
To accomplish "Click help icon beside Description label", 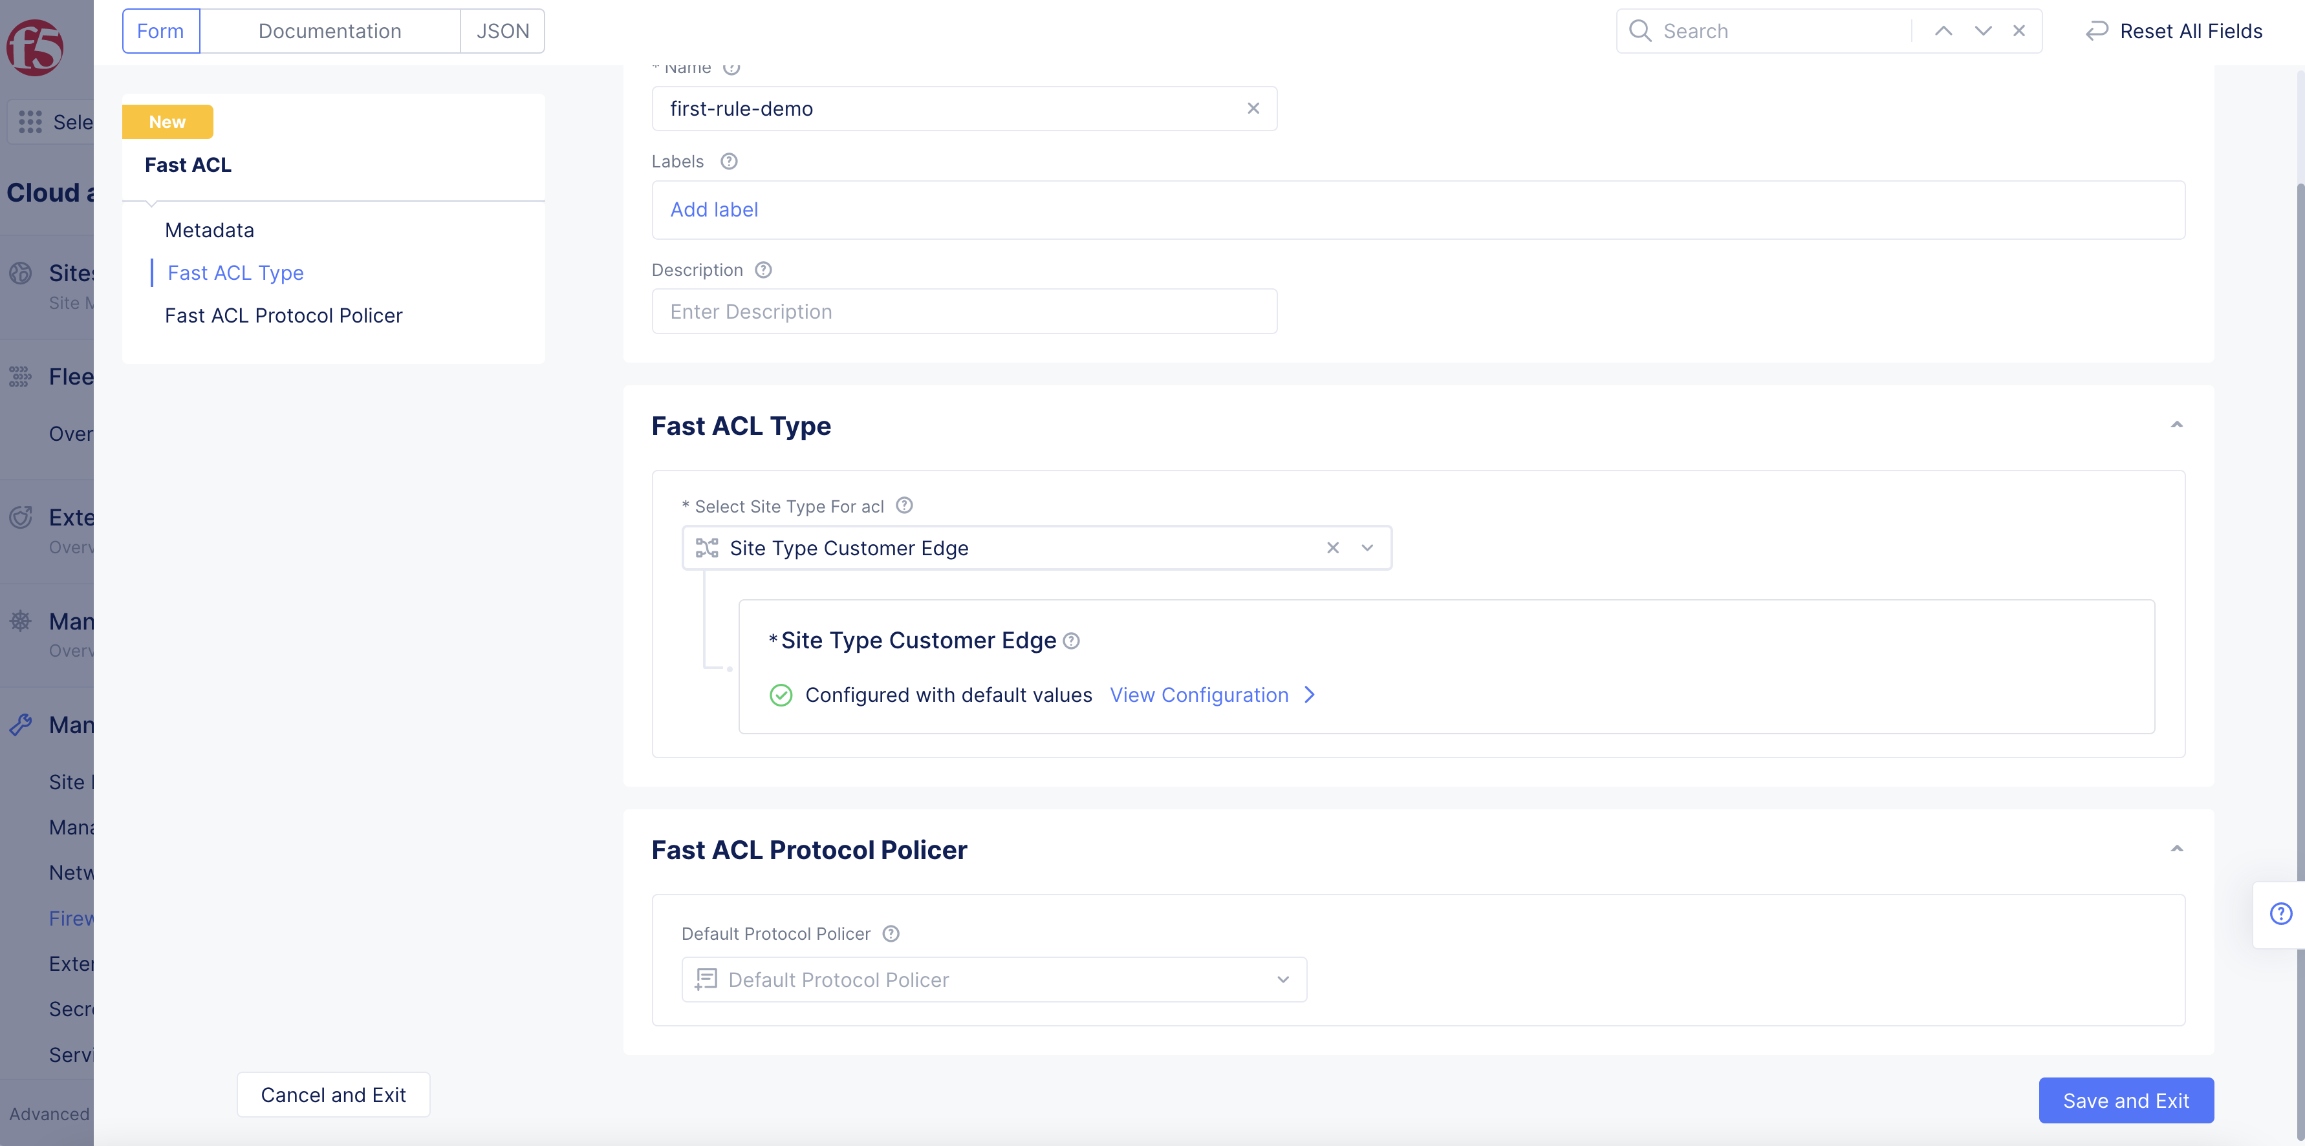I will (763, 270).
